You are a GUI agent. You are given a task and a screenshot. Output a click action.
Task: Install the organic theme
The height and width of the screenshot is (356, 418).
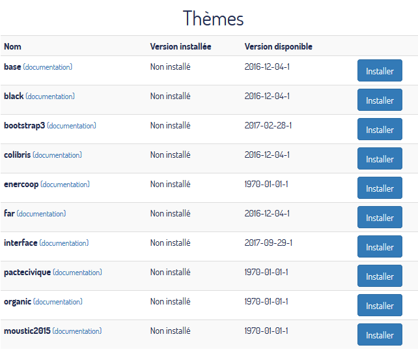[380, 305]
